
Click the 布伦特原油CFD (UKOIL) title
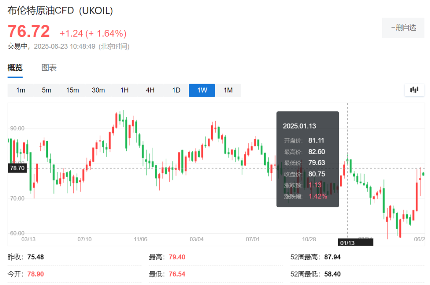[60, 11]
